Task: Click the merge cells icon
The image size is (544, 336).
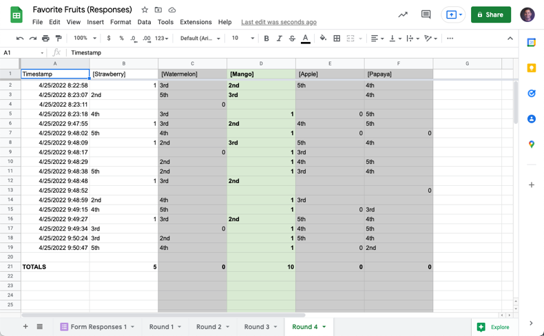Action: 351,39
